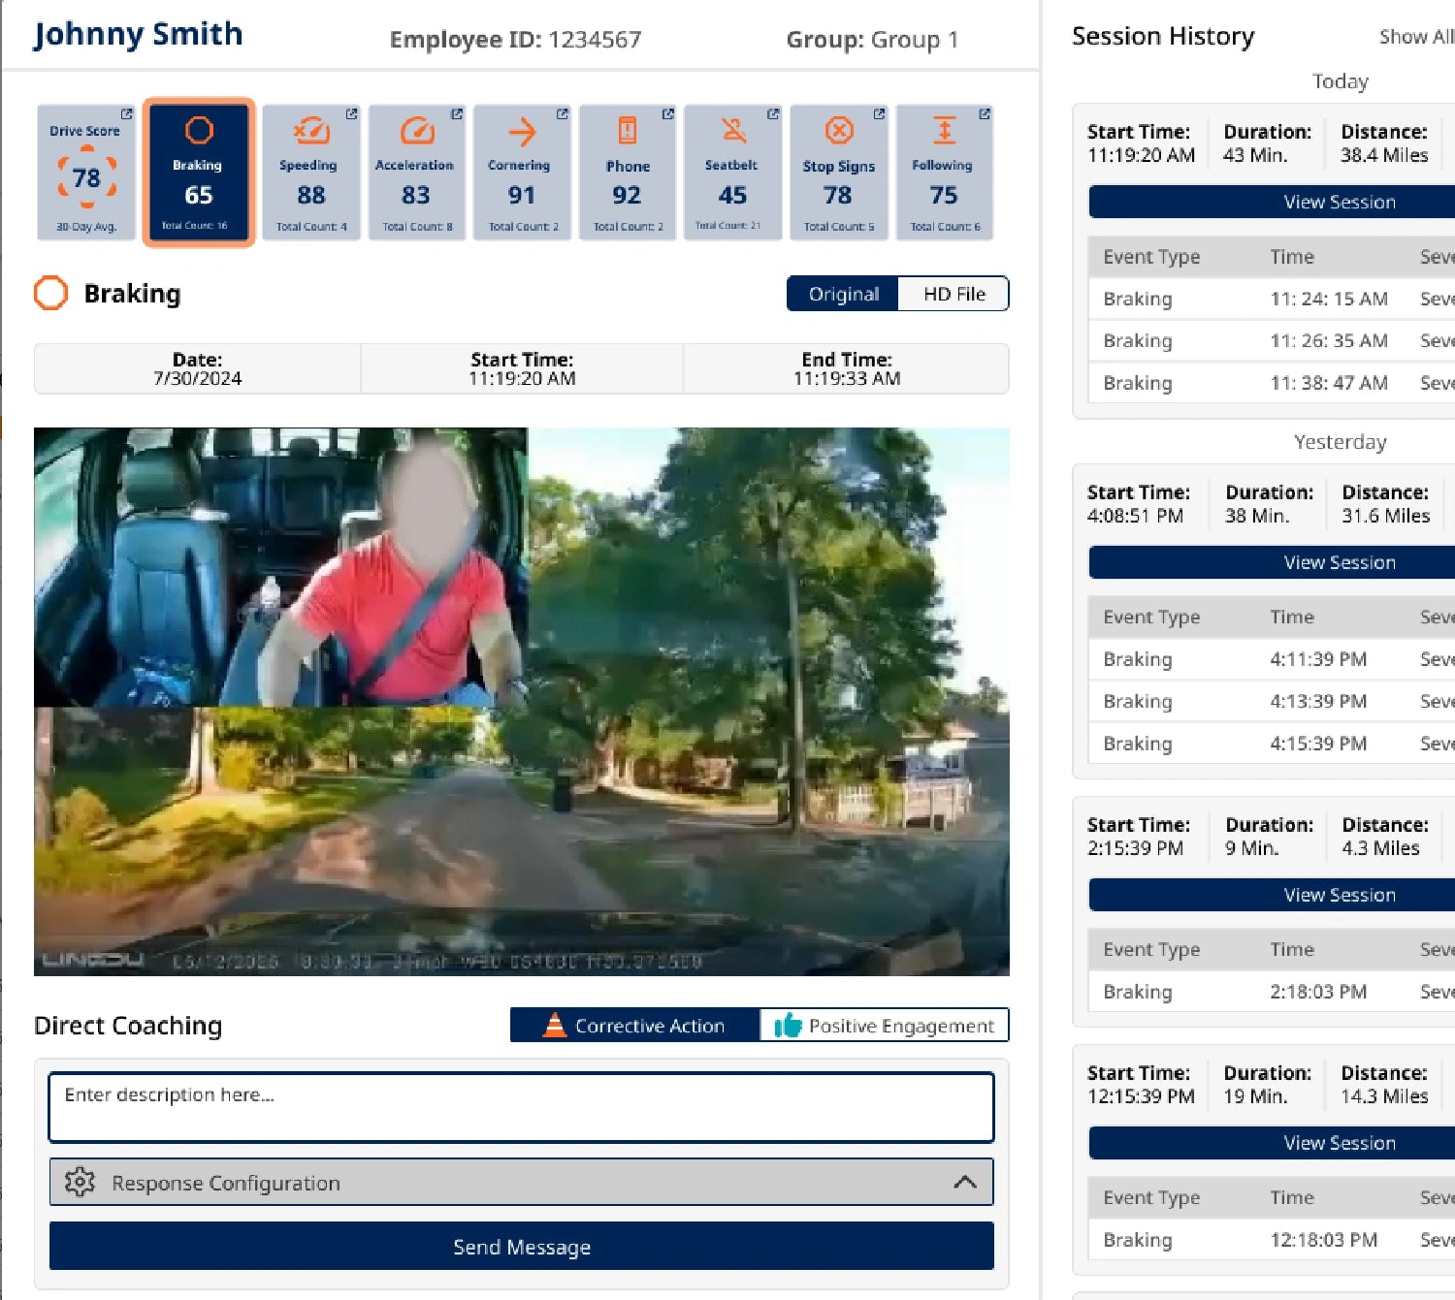Click the coaching description text field
The width and height of the screenshot is (1455, 1300).
522,1107
